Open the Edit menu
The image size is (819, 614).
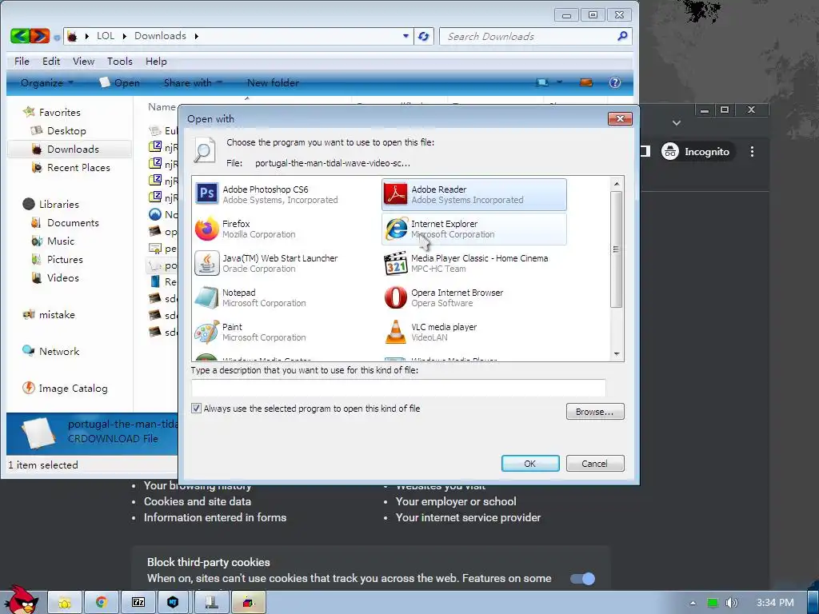(51, 61)
